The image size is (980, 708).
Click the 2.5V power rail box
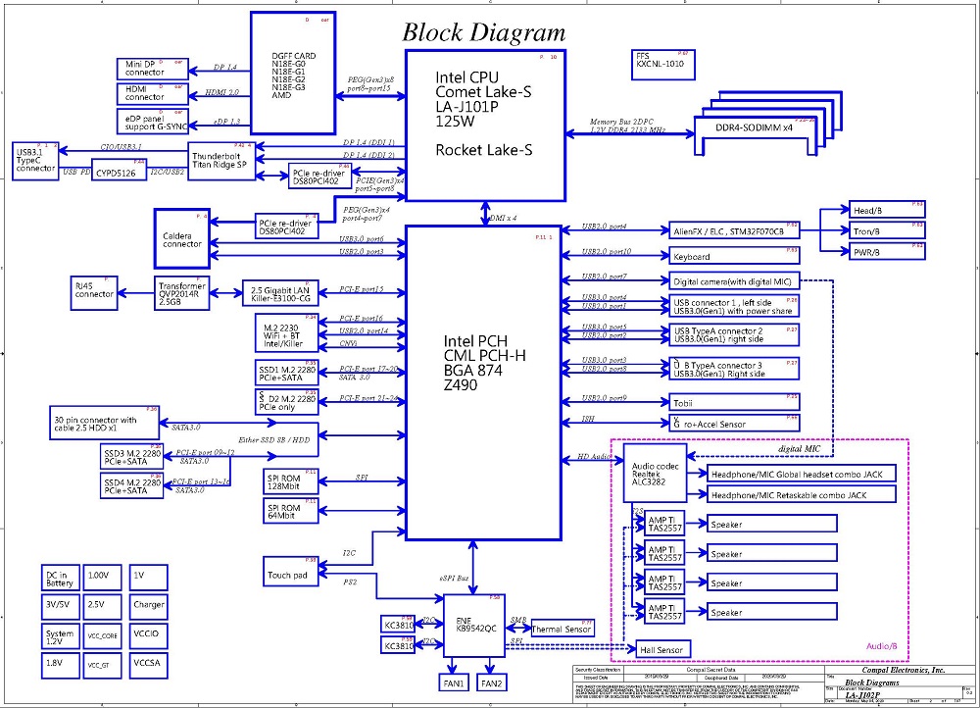[x=102, y=607]
